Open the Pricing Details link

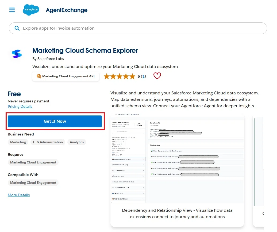coord(20,106)
